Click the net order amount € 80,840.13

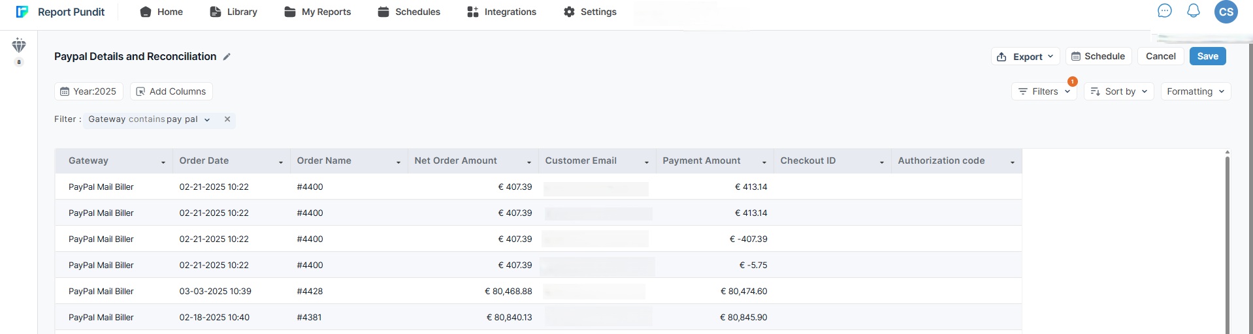tap(510, 317)
